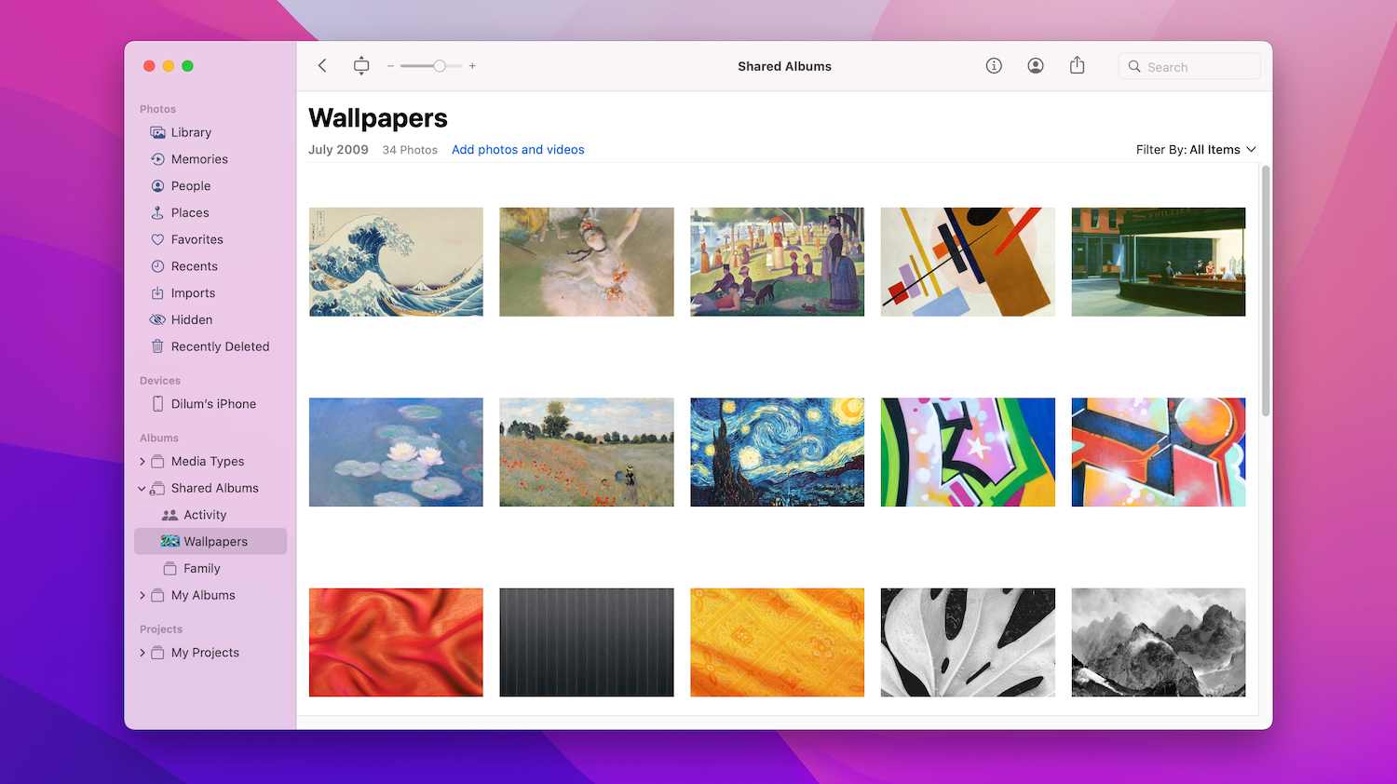Image resolution: width=1397 pixels, height=784 pixels.
Task: Select the Starry Night painting thumbnail
Action: coord(777,453)
